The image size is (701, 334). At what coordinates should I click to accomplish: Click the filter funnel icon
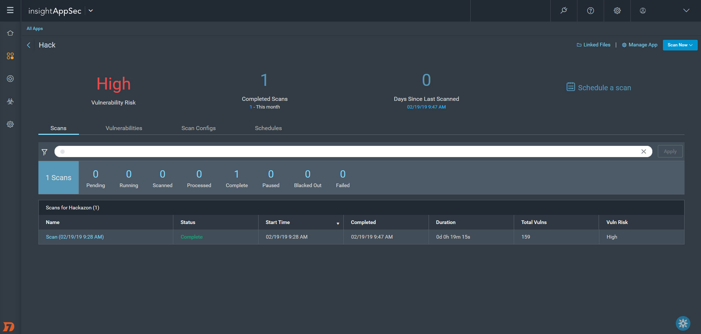pos(44,152)
